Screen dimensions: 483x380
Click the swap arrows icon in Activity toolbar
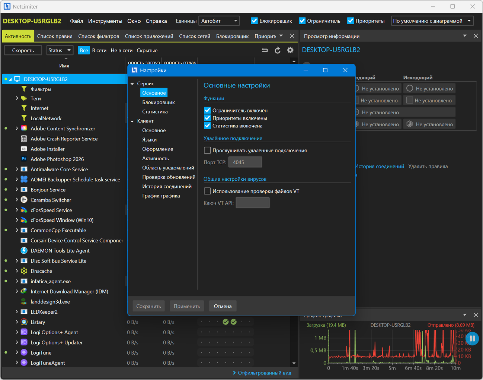pyautogui.click(x=265, y=50)
